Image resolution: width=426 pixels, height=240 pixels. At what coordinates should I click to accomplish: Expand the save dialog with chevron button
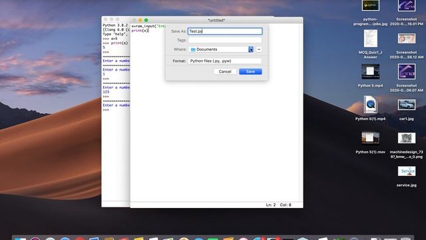(259, 49)
